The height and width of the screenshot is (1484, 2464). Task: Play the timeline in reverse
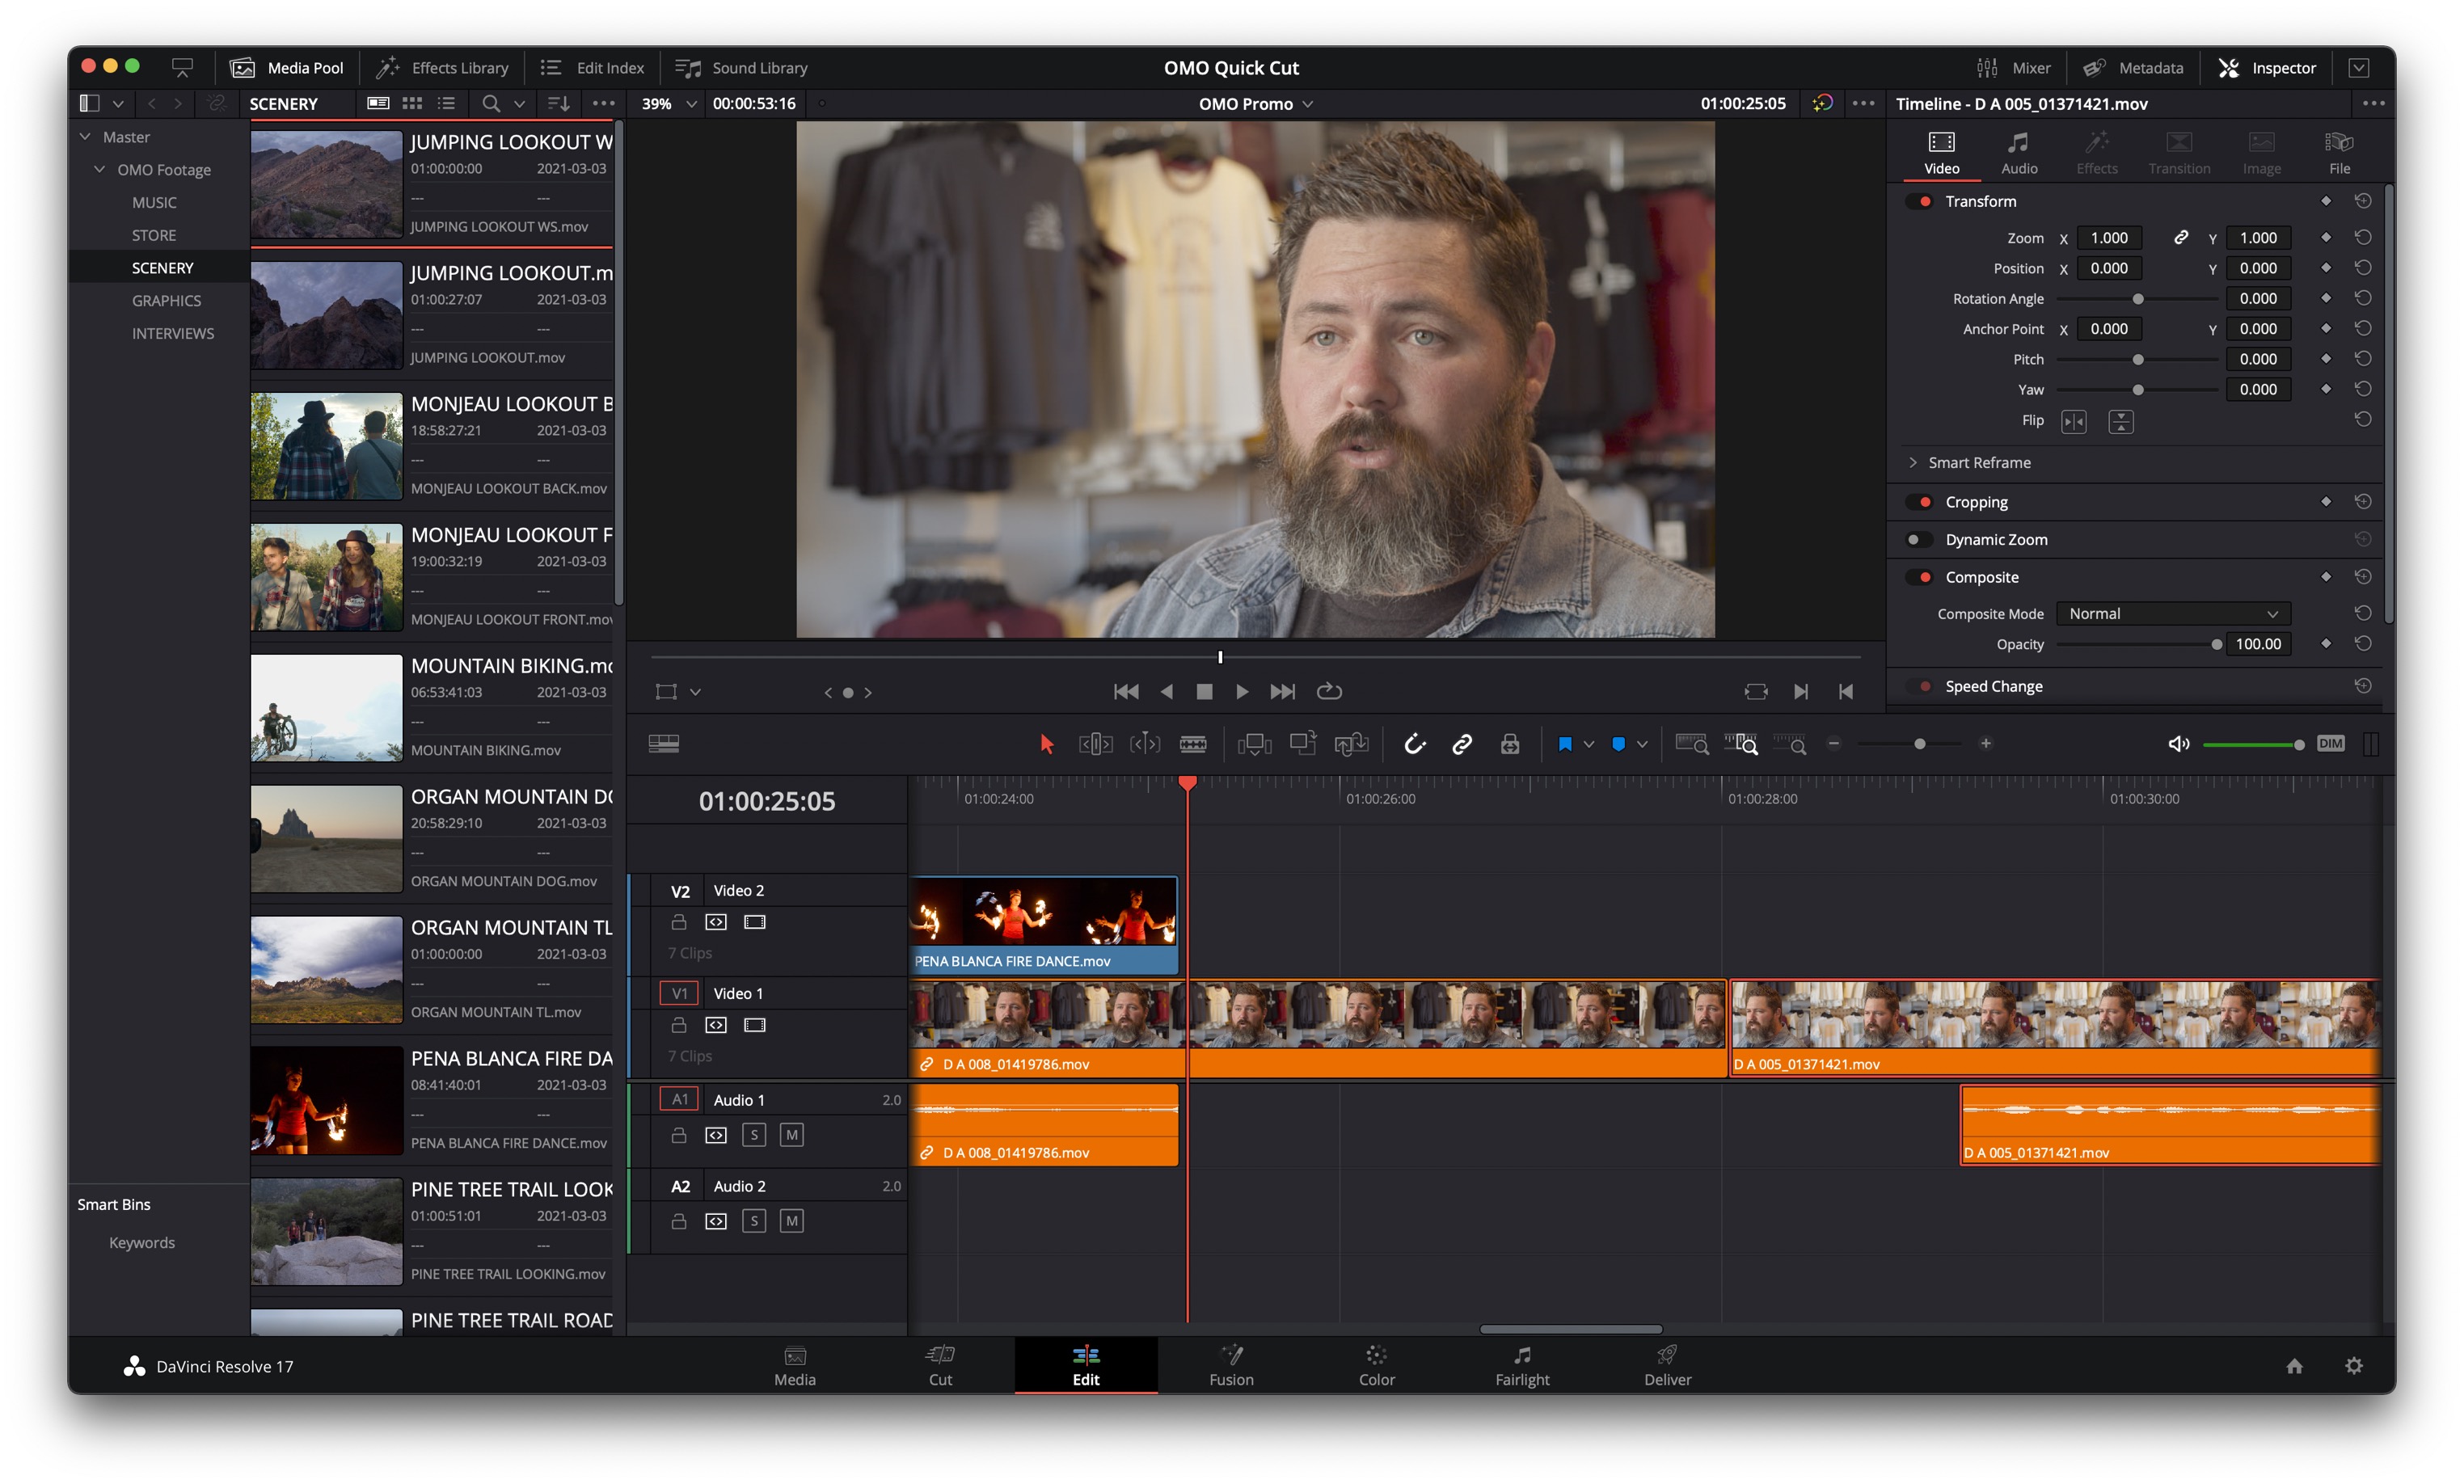point(1166,692)
